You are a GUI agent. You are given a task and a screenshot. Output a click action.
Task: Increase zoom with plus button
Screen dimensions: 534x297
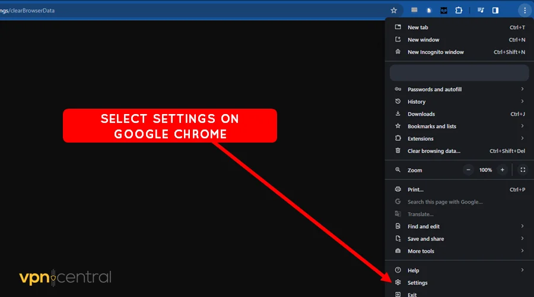(503, 170)
